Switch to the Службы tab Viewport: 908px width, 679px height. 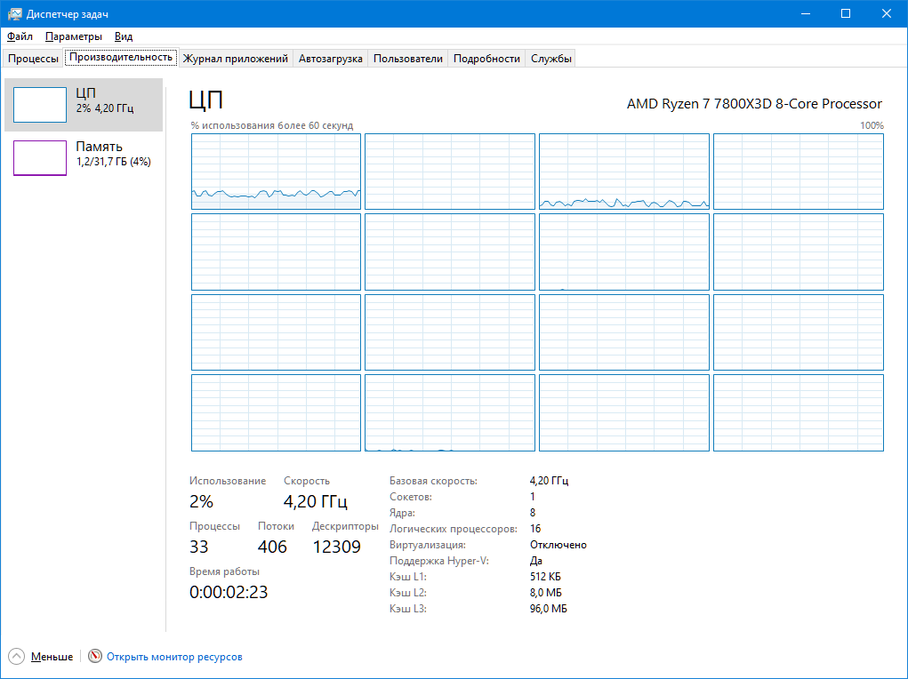[x=550, y=59]
